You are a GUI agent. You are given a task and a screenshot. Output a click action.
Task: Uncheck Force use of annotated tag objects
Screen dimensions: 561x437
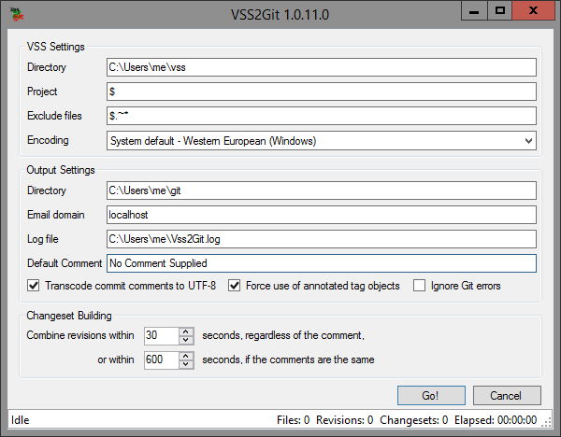pos(235,286)
